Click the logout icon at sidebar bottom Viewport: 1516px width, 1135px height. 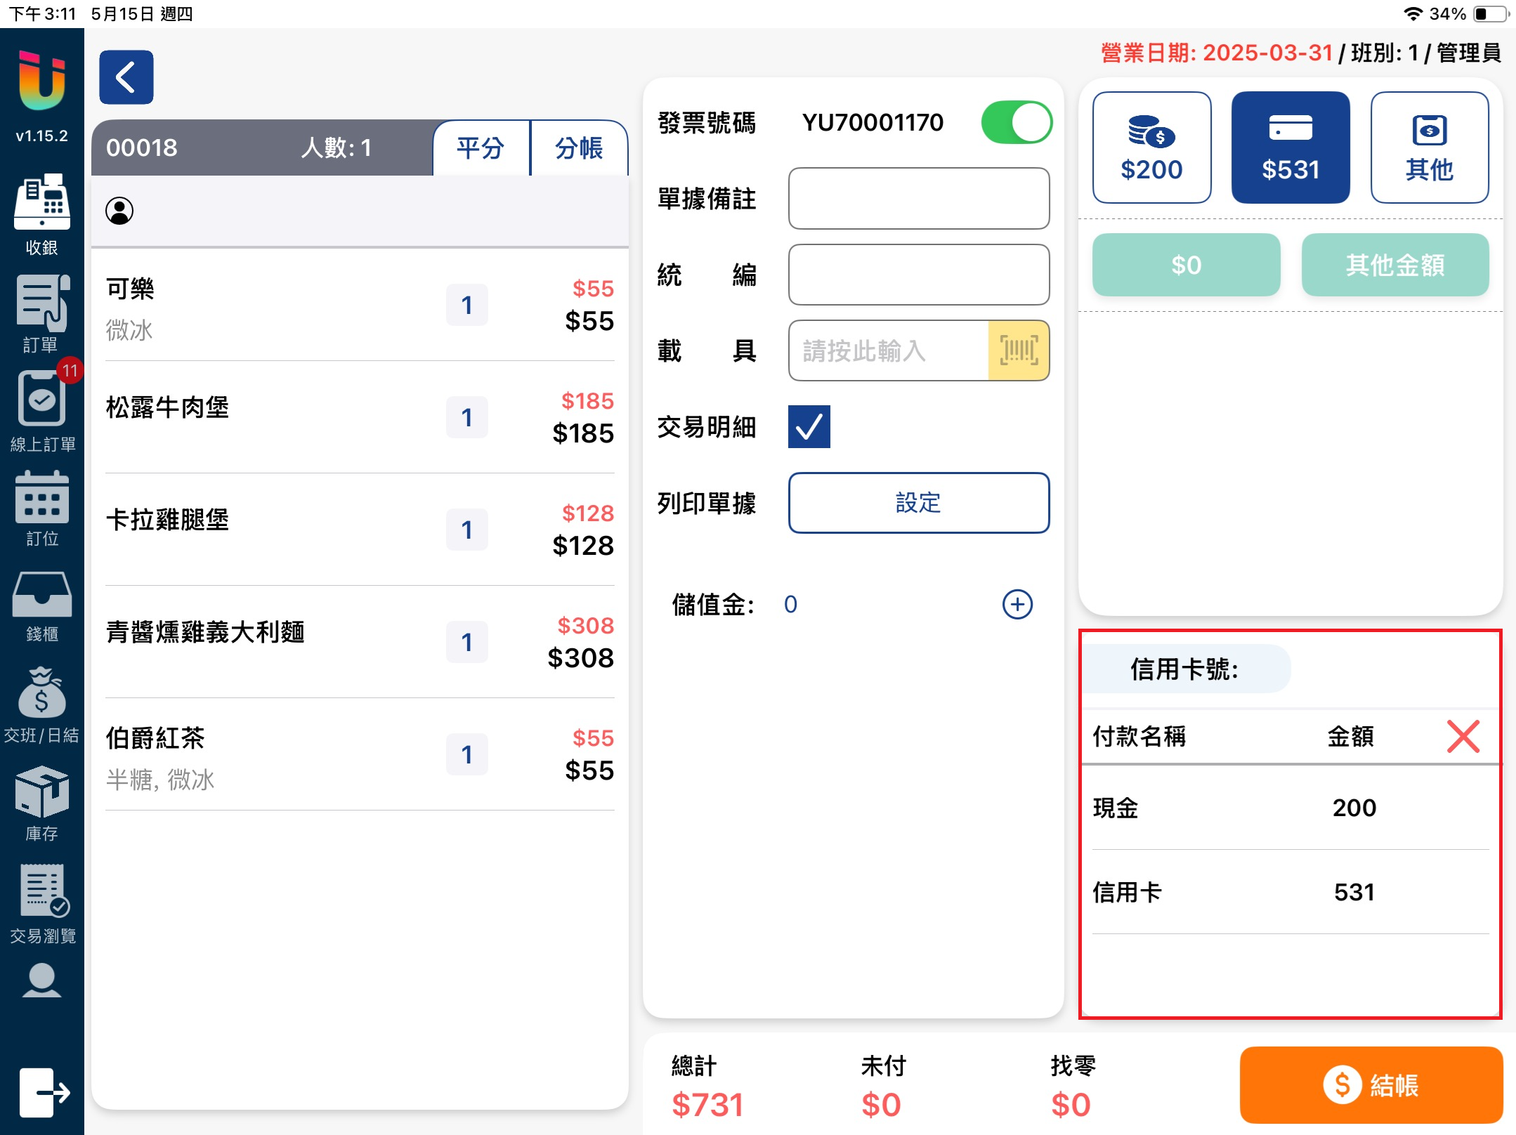pyautogui.click(x=44, y=1091)
